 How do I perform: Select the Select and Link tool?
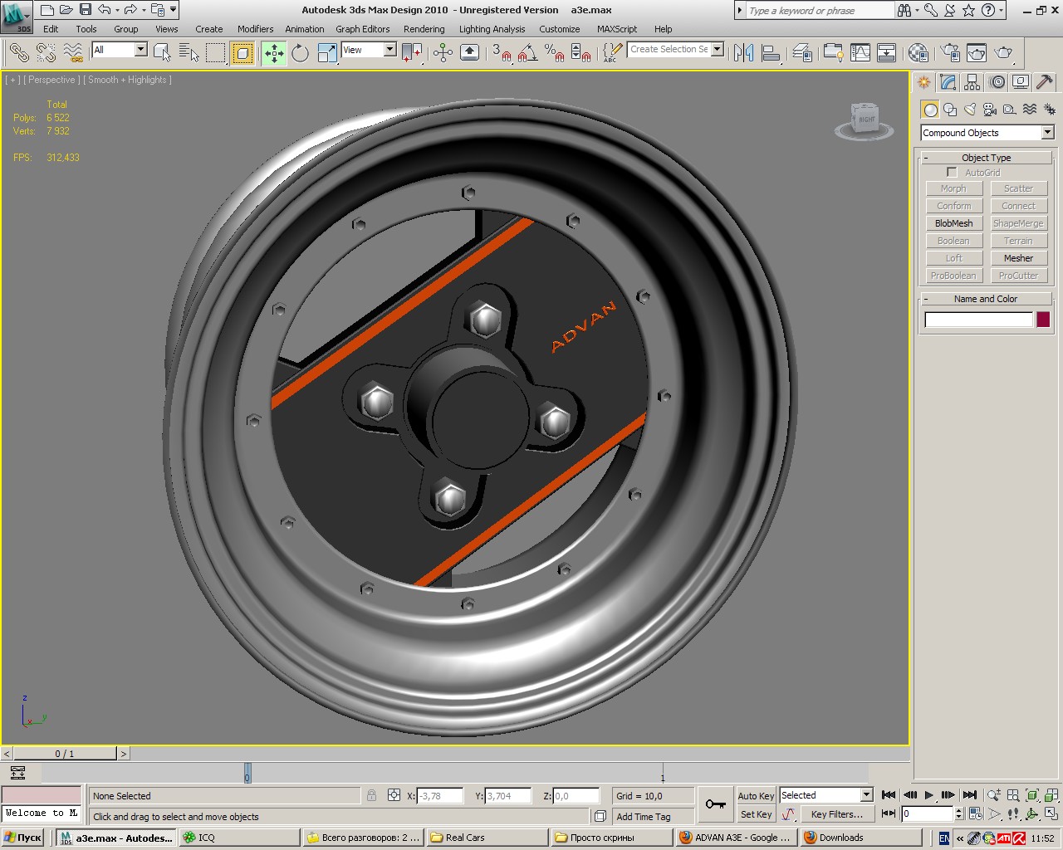tap(19, 53)
